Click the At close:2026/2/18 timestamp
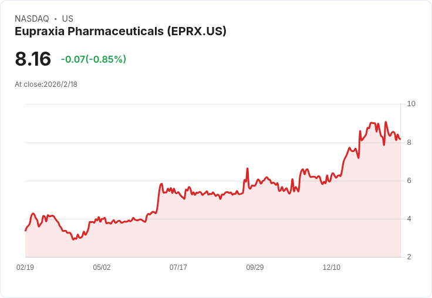The height and width of the screenshot is (298, 432). click(x=46, y=84)
